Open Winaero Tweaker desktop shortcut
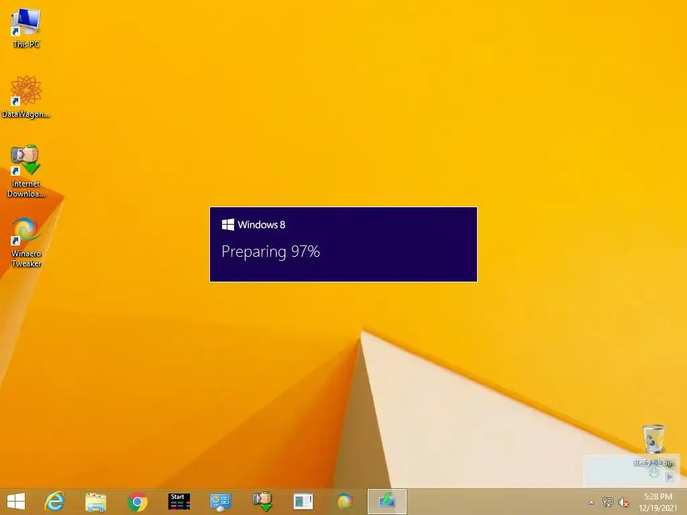 point(26,242)
